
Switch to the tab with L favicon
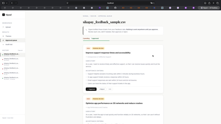click(76, 8)
